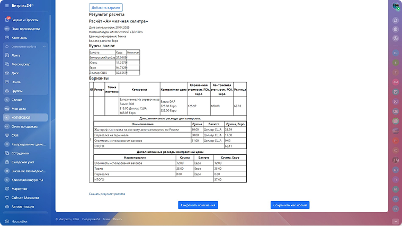This screenshot has width=402, height=226.
Task: Open Мессенджер from the sidebar
Action: pyautogui.click(x=22, y=64)
